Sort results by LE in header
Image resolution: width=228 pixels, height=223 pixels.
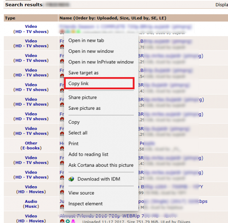point(162,18)
